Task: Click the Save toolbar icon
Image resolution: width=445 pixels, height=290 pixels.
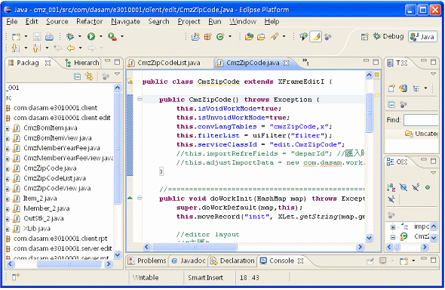Action: [37, 37]
